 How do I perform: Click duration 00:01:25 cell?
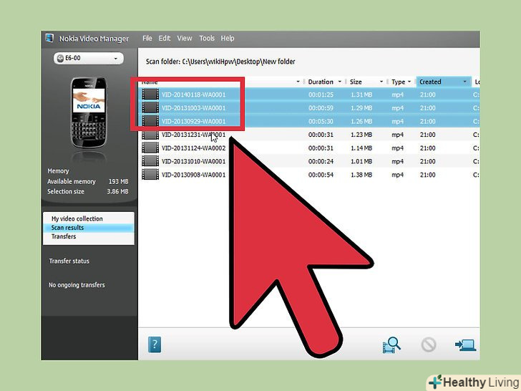(x=321, y=95)
